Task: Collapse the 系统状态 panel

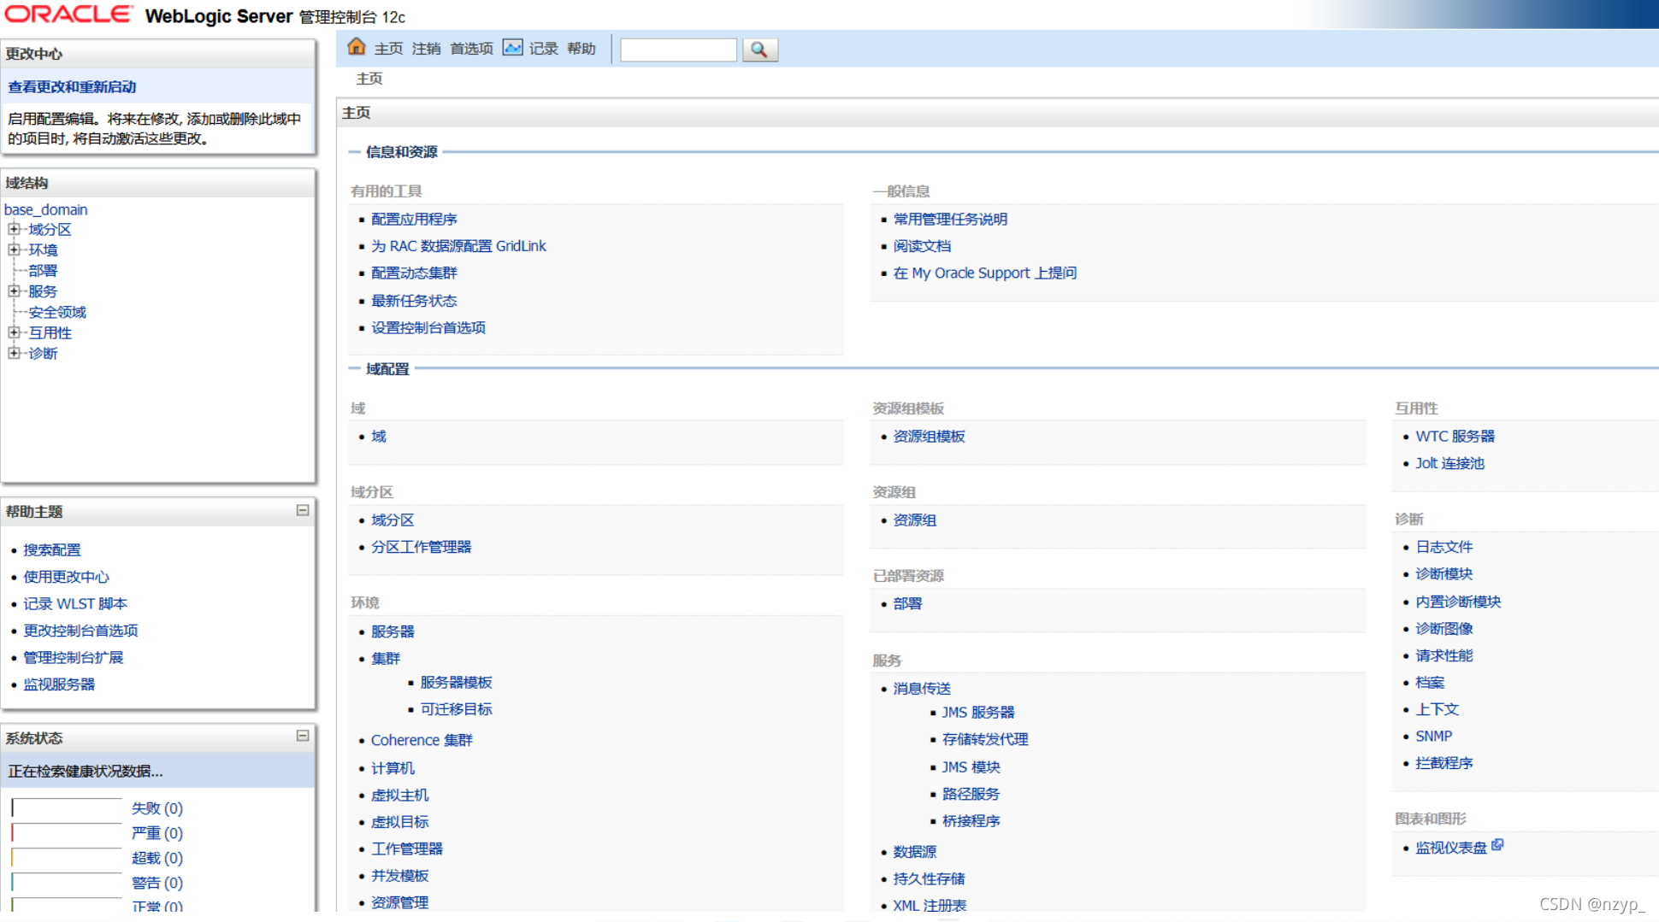Action: tap(303, 736)
